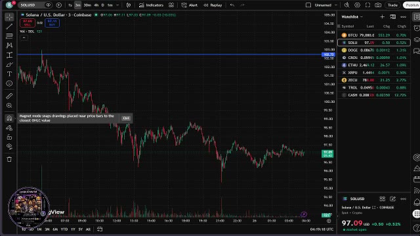Open the Trade panel button

[x=392, y=5]
